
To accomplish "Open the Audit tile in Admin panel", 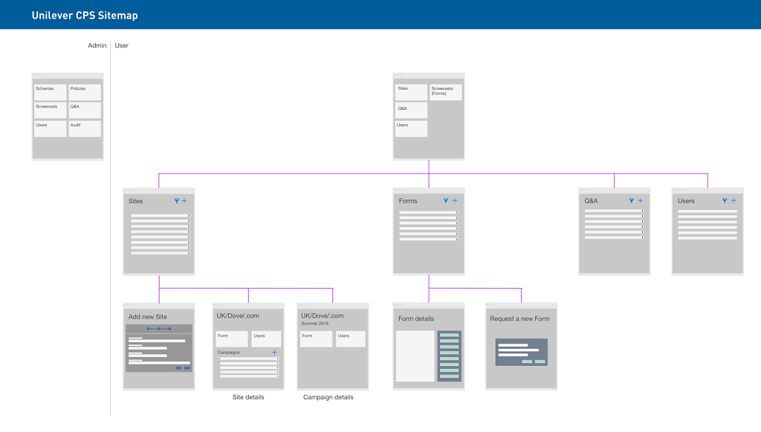I will [x=85, y=128].
